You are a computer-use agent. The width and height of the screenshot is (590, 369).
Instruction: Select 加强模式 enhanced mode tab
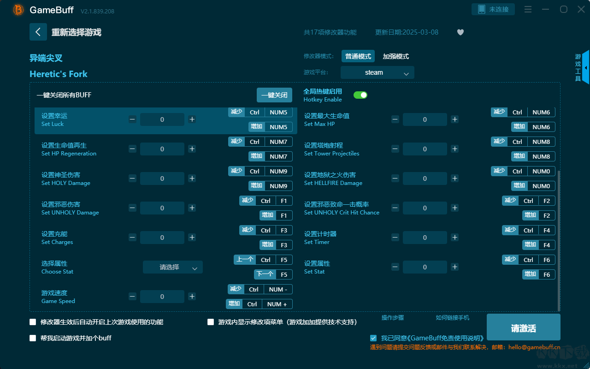[396, 56]
